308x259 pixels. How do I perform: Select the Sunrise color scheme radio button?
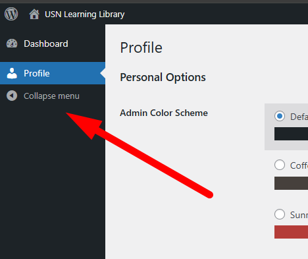280,214
